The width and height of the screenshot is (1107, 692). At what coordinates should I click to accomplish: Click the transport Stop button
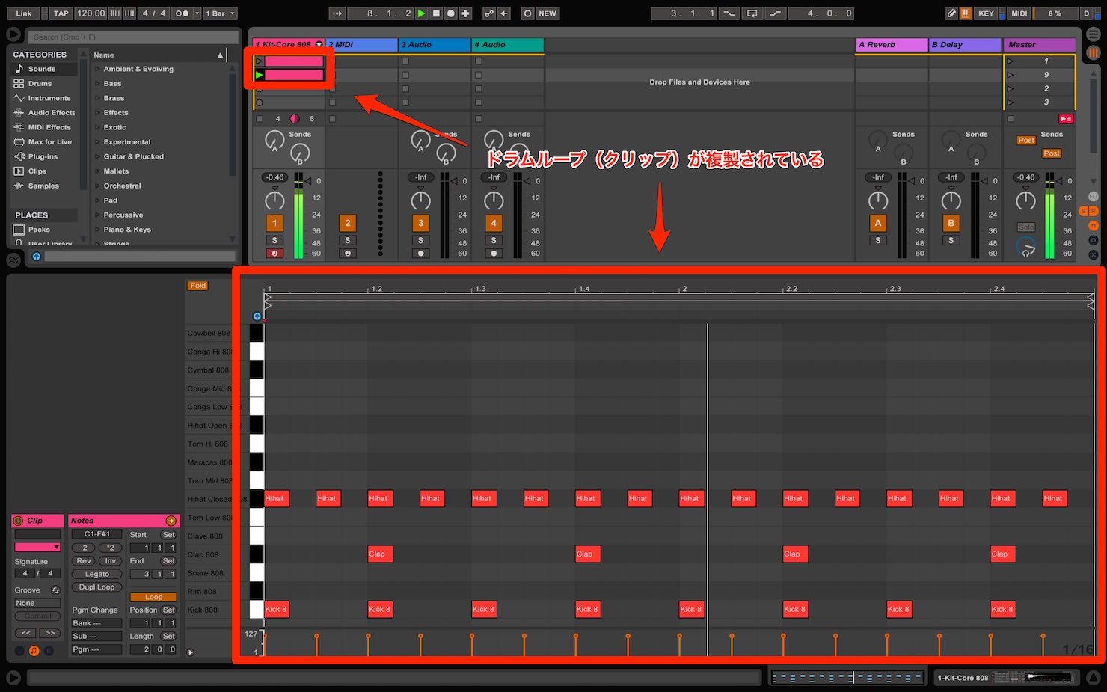(436, 13)
